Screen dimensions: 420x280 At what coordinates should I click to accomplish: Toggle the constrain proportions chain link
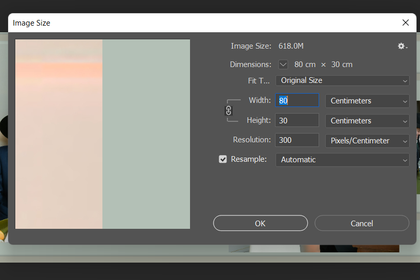[228, 111]
